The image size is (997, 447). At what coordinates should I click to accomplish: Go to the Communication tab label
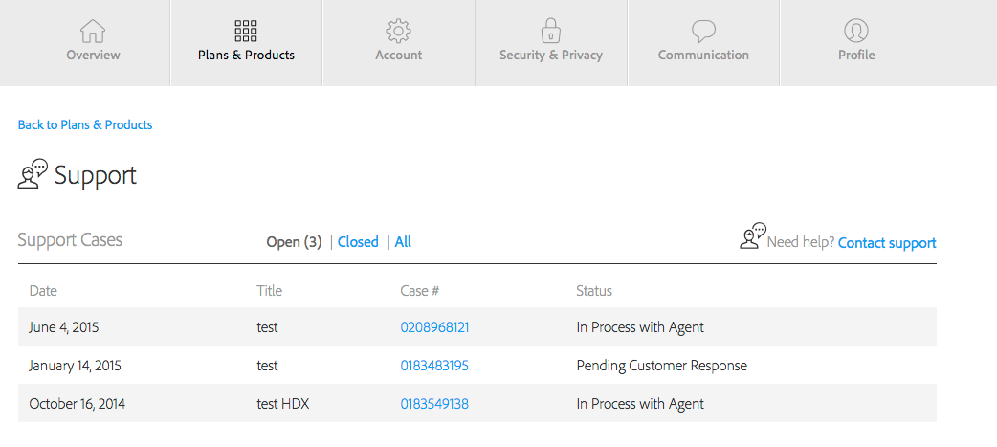click(x=703, y=56)
